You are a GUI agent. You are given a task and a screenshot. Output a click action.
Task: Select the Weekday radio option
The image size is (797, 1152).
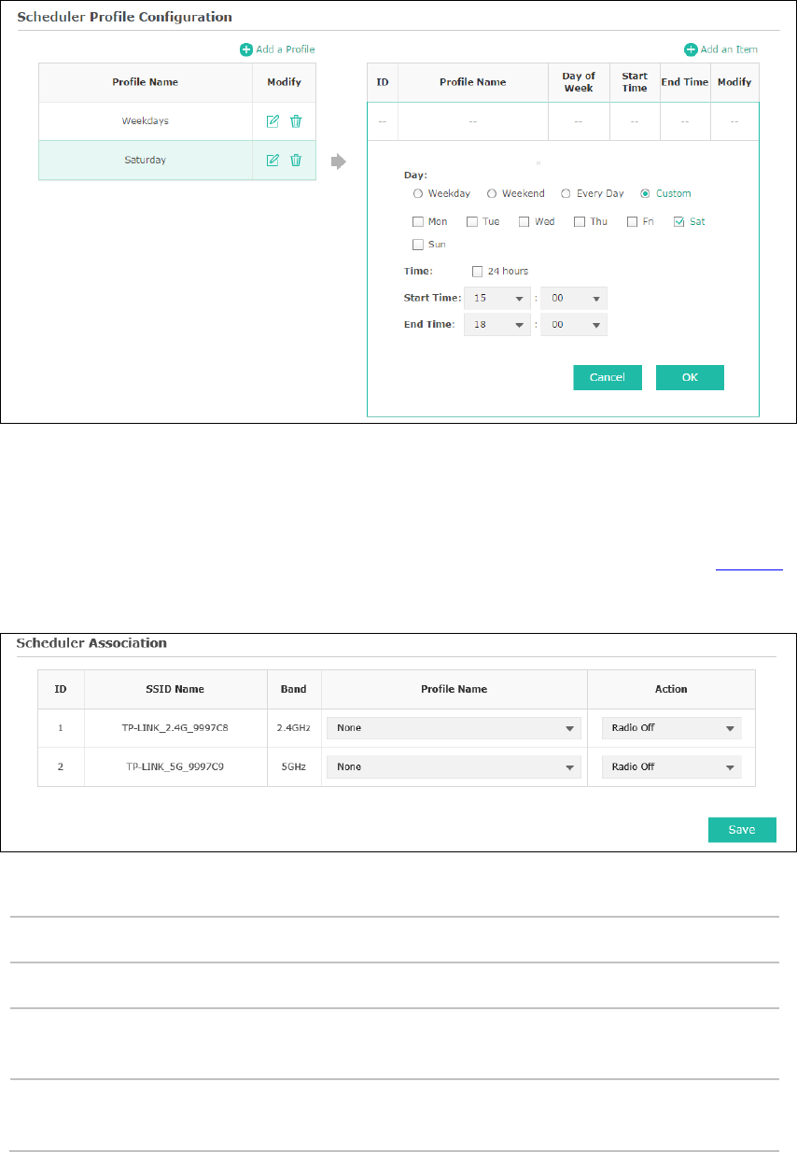pos(417,194)
